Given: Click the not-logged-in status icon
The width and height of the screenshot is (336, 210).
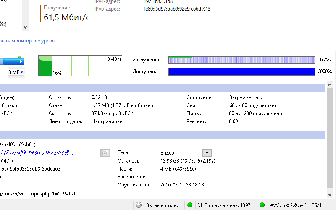Looking at the screenshot, I should coord(139,205).
